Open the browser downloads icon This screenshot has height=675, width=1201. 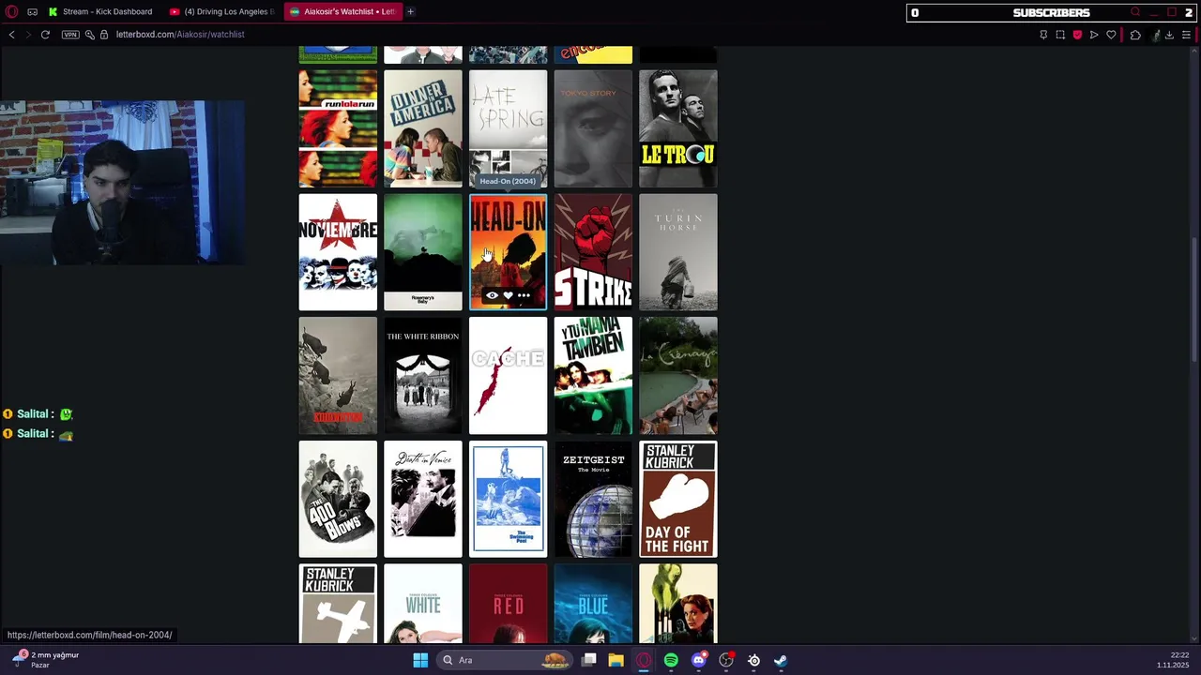point(1169,35)
